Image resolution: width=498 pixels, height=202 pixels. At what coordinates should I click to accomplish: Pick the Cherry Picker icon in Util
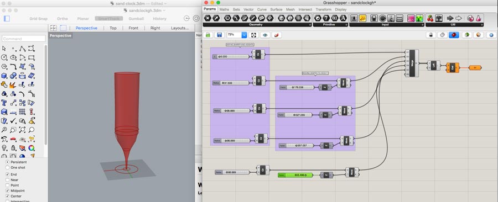click(430, 18)
